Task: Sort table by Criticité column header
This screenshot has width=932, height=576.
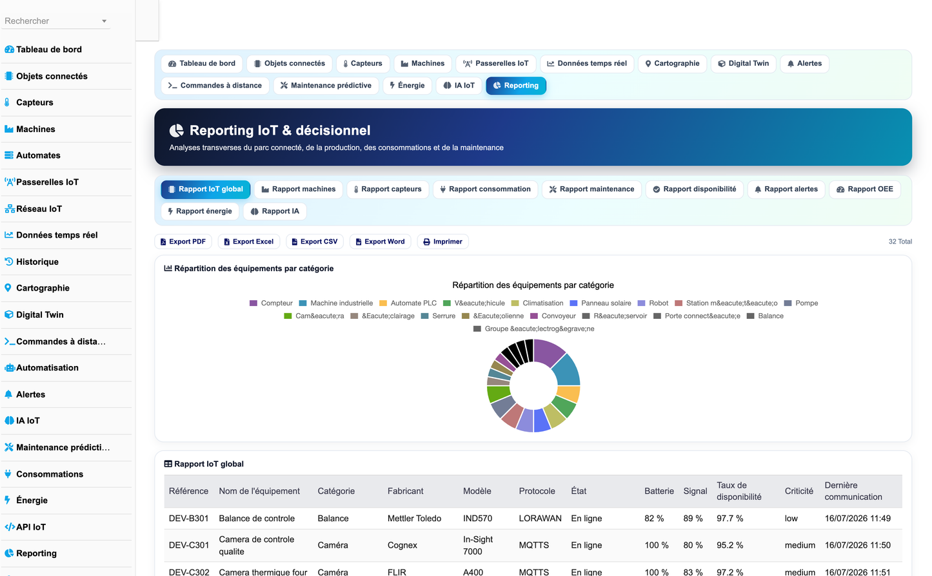Action: [798, 491]
